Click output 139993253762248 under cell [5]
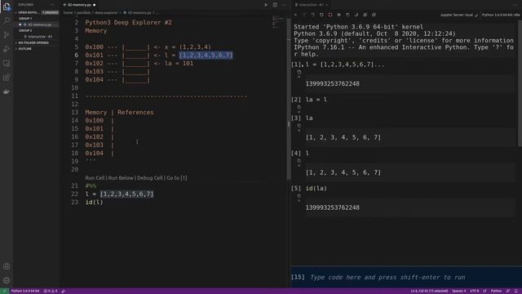 (332, 207)
